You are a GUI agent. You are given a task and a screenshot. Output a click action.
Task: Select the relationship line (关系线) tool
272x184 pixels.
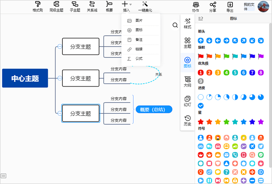click(92, 7)
